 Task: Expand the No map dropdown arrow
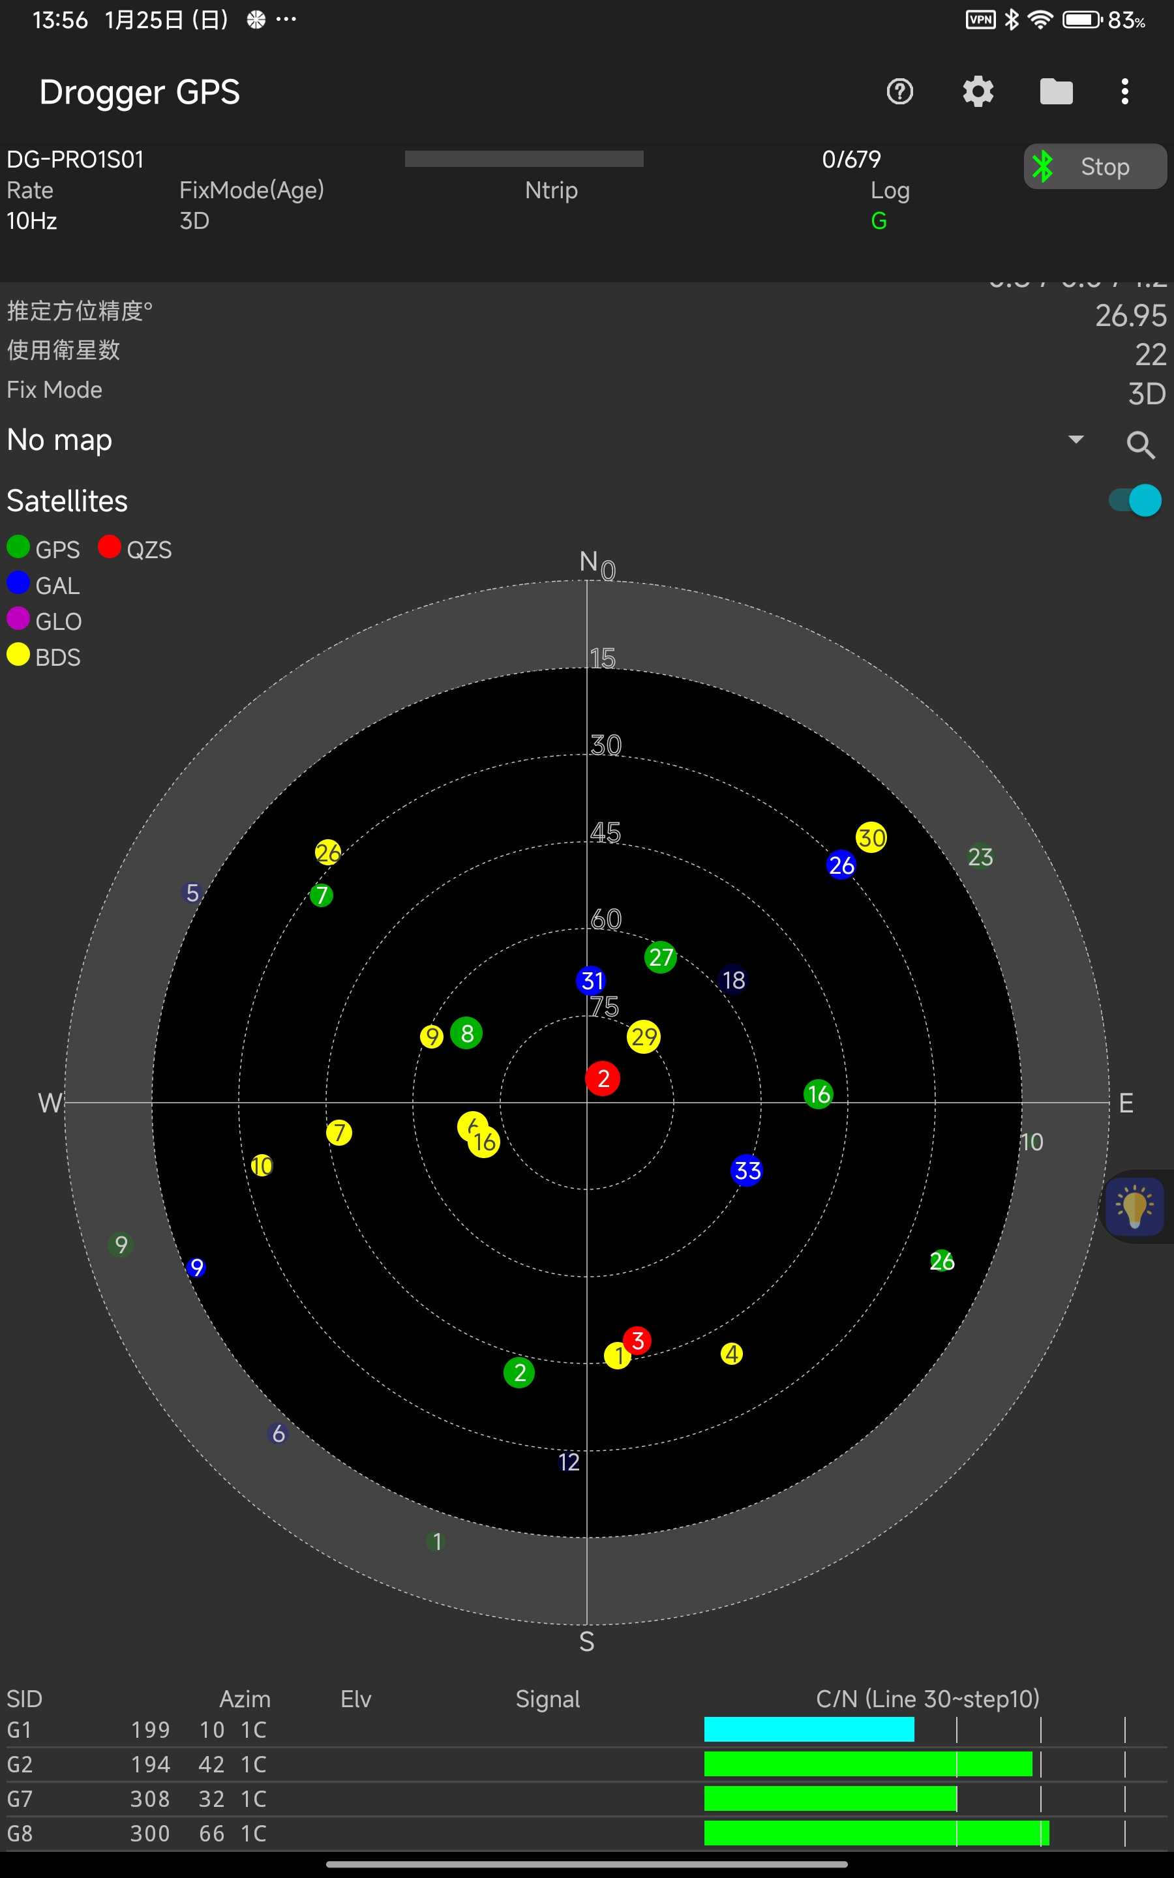click(1076, 440)
